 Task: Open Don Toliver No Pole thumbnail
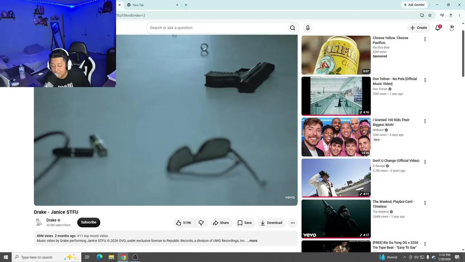(336, 96)
